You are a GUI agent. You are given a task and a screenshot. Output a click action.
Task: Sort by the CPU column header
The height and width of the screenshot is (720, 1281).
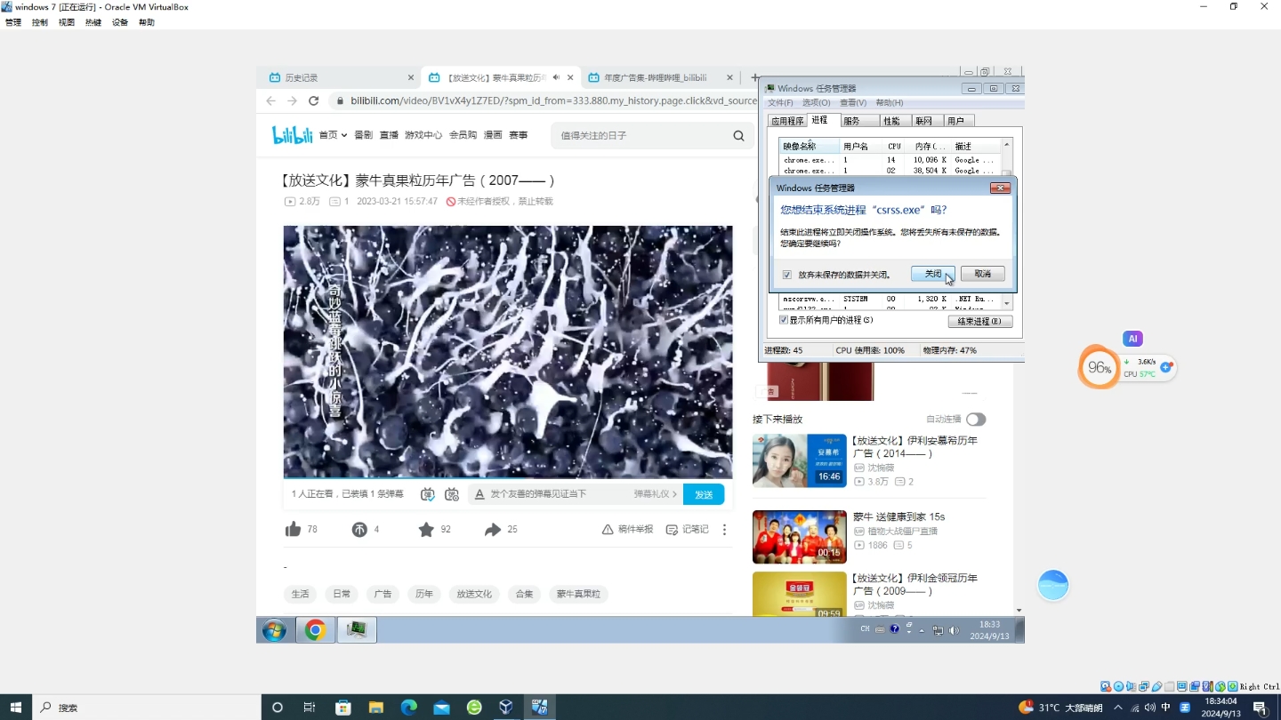pyautogui.click(x=894, y=146)
